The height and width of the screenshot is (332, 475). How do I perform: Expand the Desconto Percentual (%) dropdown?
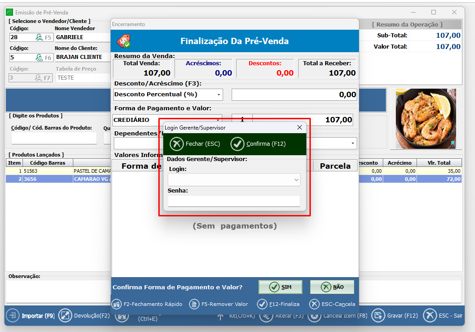coord(219,95)
